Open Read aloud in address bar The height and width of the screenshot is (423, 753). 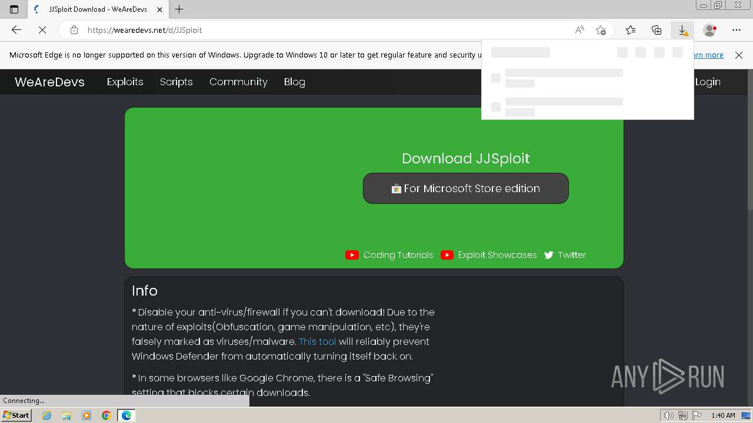coord(579,30)
